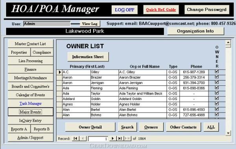Image resolution: width=236 pixels, height=149 pixels.
Task: Open Board's and Committee's
Action: click(31, 87)
